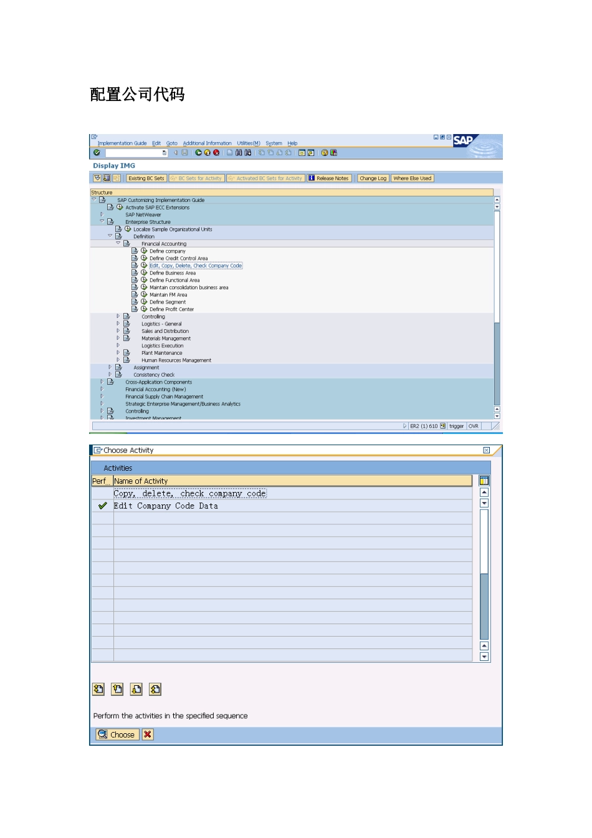This screenshot has width=592, height=838.
Task: Click red X cancel icon next to Choose
Action: [148, 734]
